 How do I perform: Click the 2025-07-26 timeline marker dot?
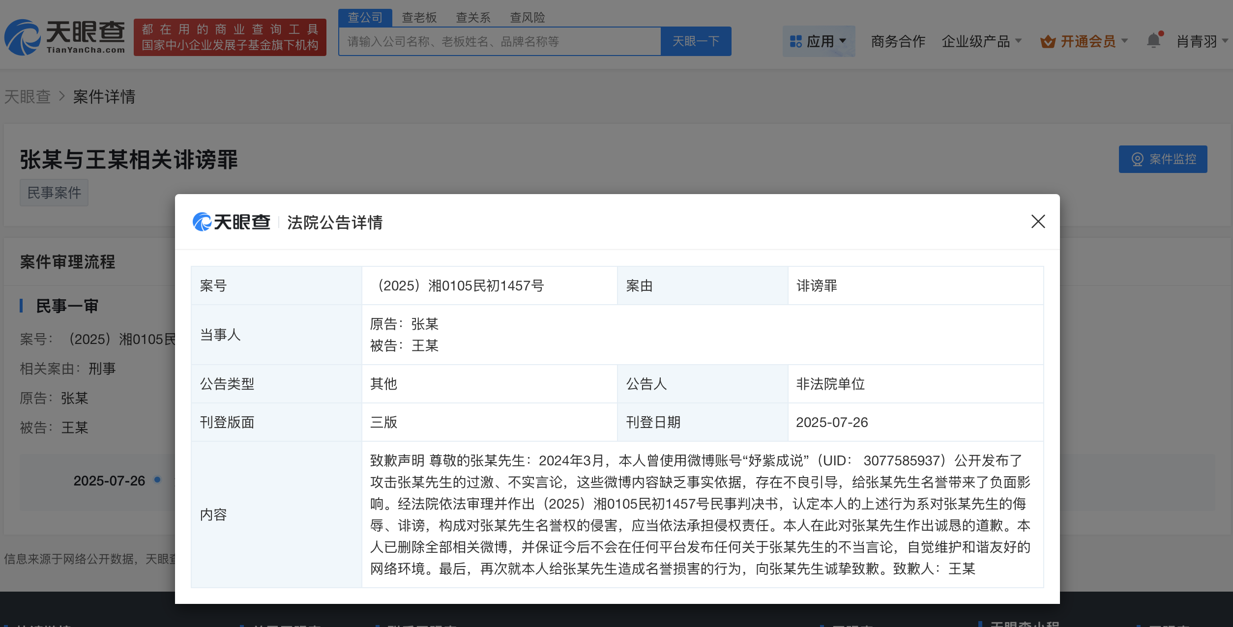pyautogui.click(x=157, y=480)
